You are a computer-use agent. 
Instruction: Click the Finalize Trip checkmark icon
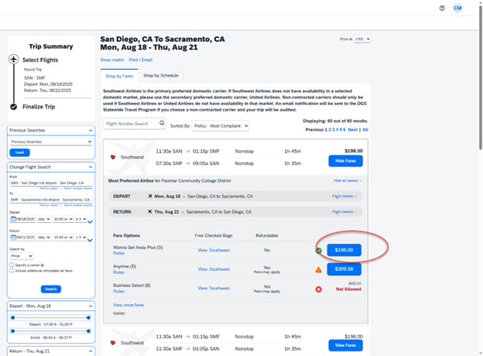pos(14,107)
